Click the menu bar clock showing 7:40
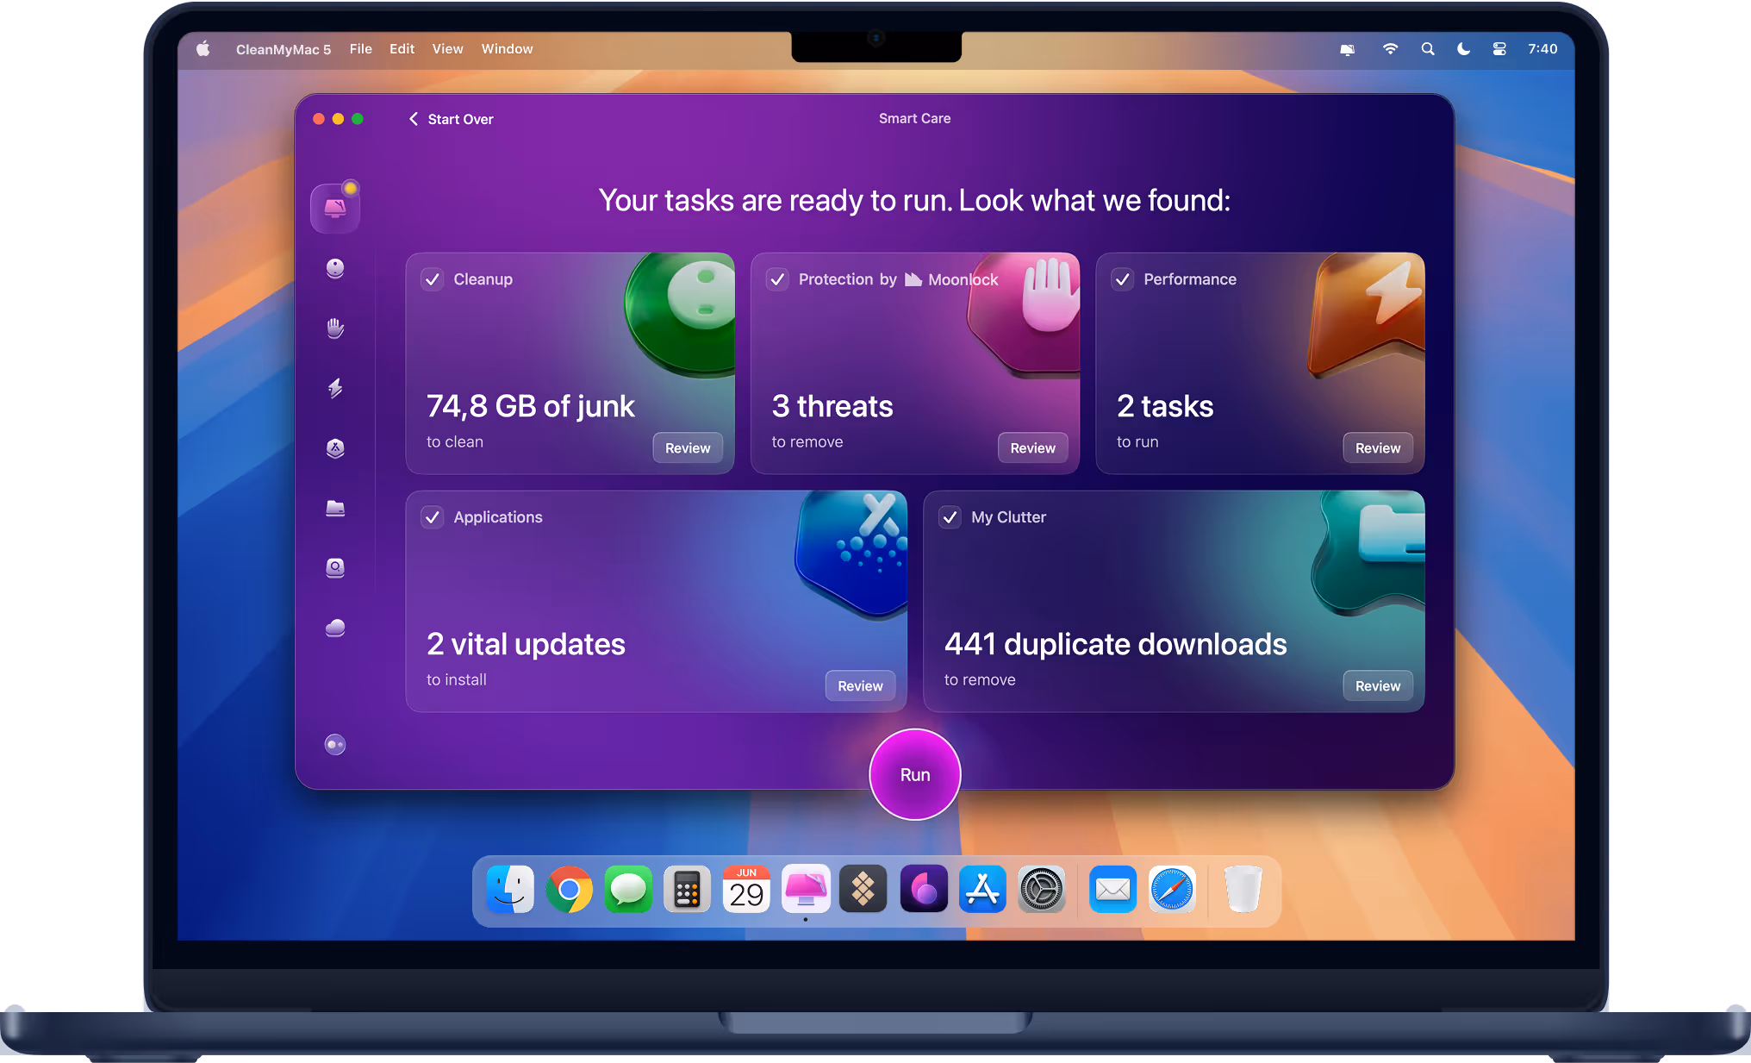 [1542, 49]
